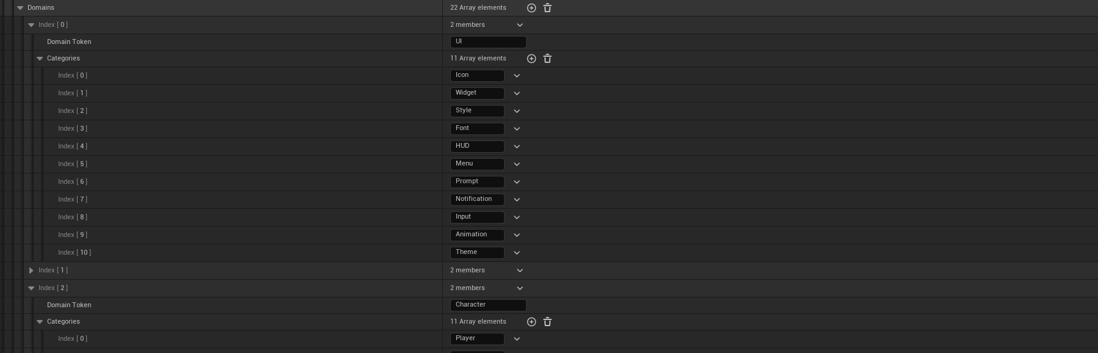Select Index [ 4 ] row label
Image resolution: width=1098 pixels, height=353 pixels.
coord(73,147)
